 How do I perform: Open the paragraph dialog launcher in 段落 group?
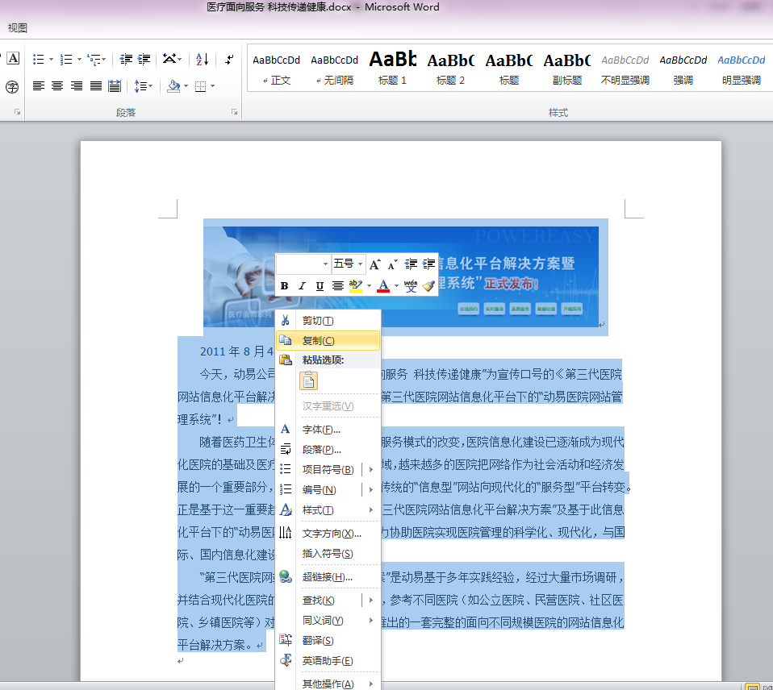pos(234,113)
